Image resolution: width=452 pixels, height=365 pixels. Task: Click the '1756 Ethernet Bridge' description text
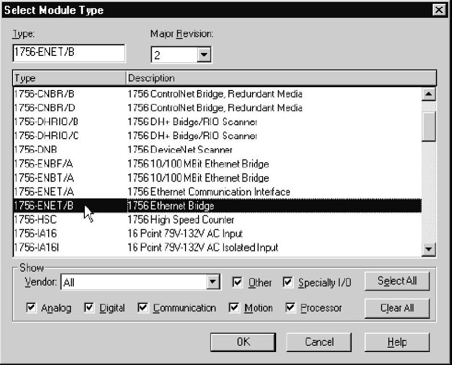[171, 206]
